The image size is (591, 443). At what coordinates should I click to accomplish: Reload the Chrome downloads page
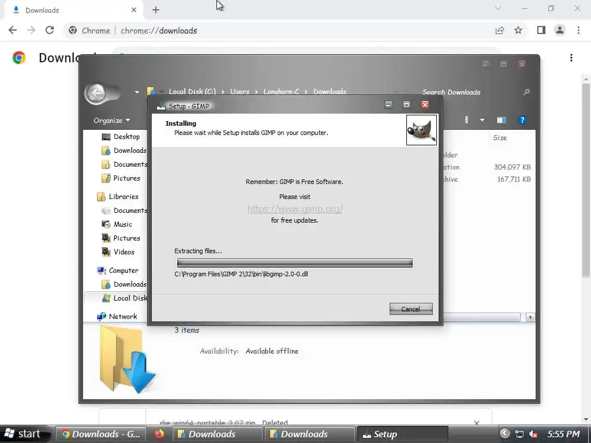[50, 30]
